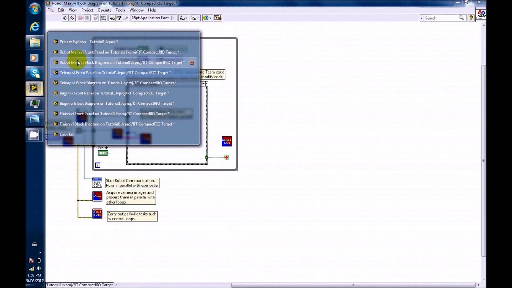Viewport: 512px width, 288px height.
Task: Click the Abort Execution stop button
Action: pyautogui.click(x=80, y=18)
